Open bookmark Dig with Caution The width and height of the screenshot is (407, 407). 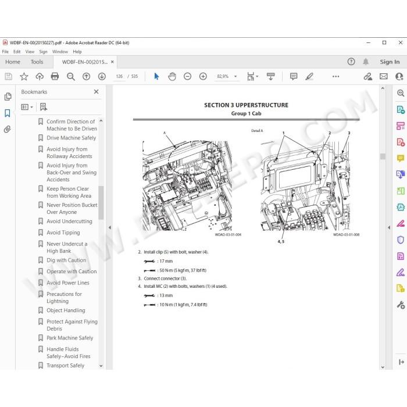[x=66, y=260]
